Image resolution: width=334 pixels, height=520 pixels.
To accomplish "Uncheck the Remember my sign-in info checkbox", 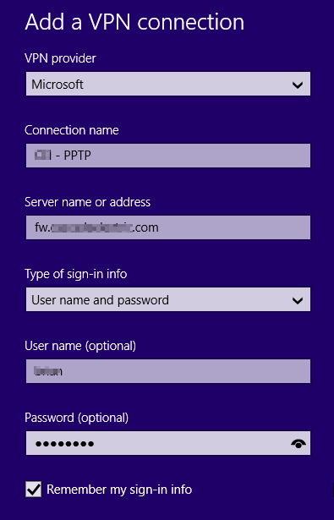I will (x=34, y=490).
